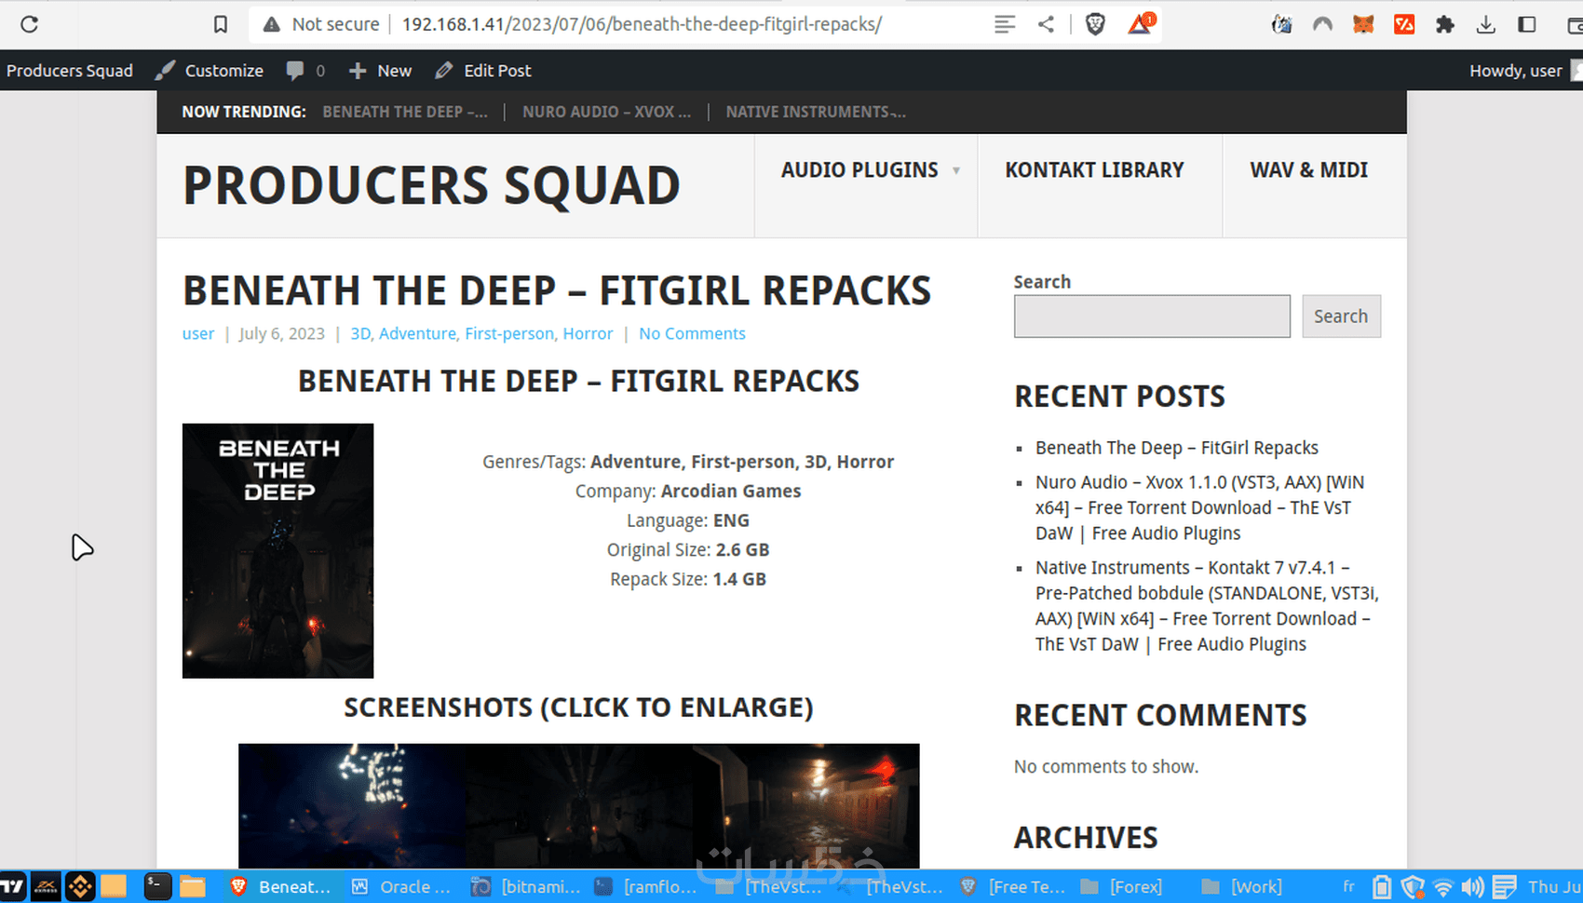Open the gray arch extension icon
Viewport: 1583px width, 903px height.
tap(1322, 24)
